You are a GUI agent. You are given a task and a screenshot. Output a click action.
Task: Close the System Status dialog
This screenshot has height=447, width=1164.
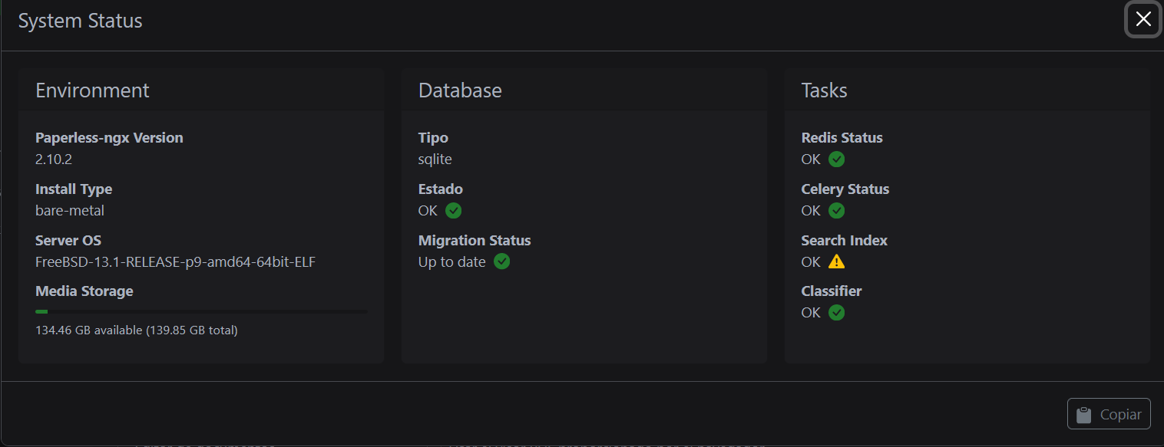[1143, 19]
